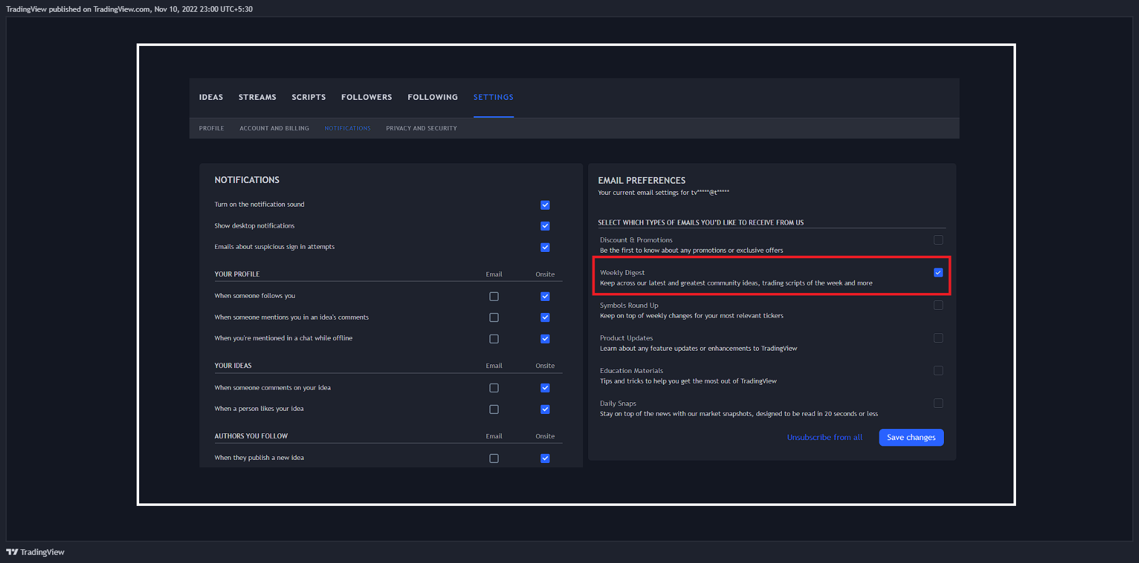
Task: Select the NOTIFICATIONS sub-tab
Action: (347, 128)
